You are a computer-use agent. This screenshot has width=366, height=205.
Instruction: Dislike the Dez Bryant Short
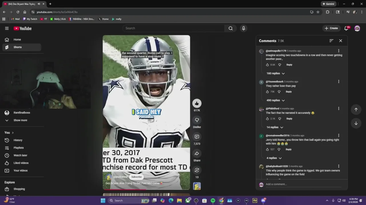coord(197,120)
